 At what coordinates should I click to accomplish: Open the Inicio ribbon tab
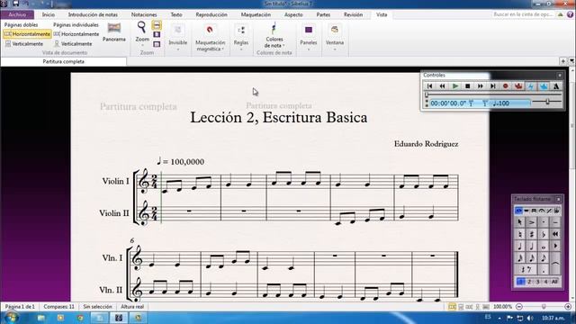tap(48, 14)
